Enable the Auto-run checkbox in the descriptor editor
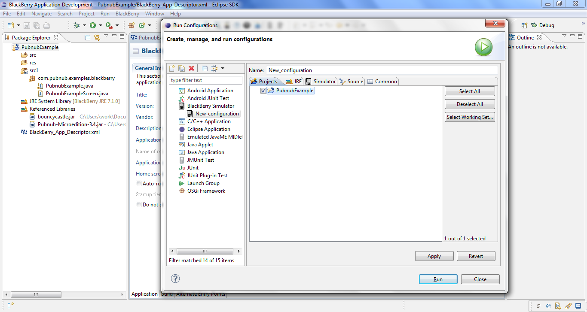The image size is (587, 312). click(138, 183)
